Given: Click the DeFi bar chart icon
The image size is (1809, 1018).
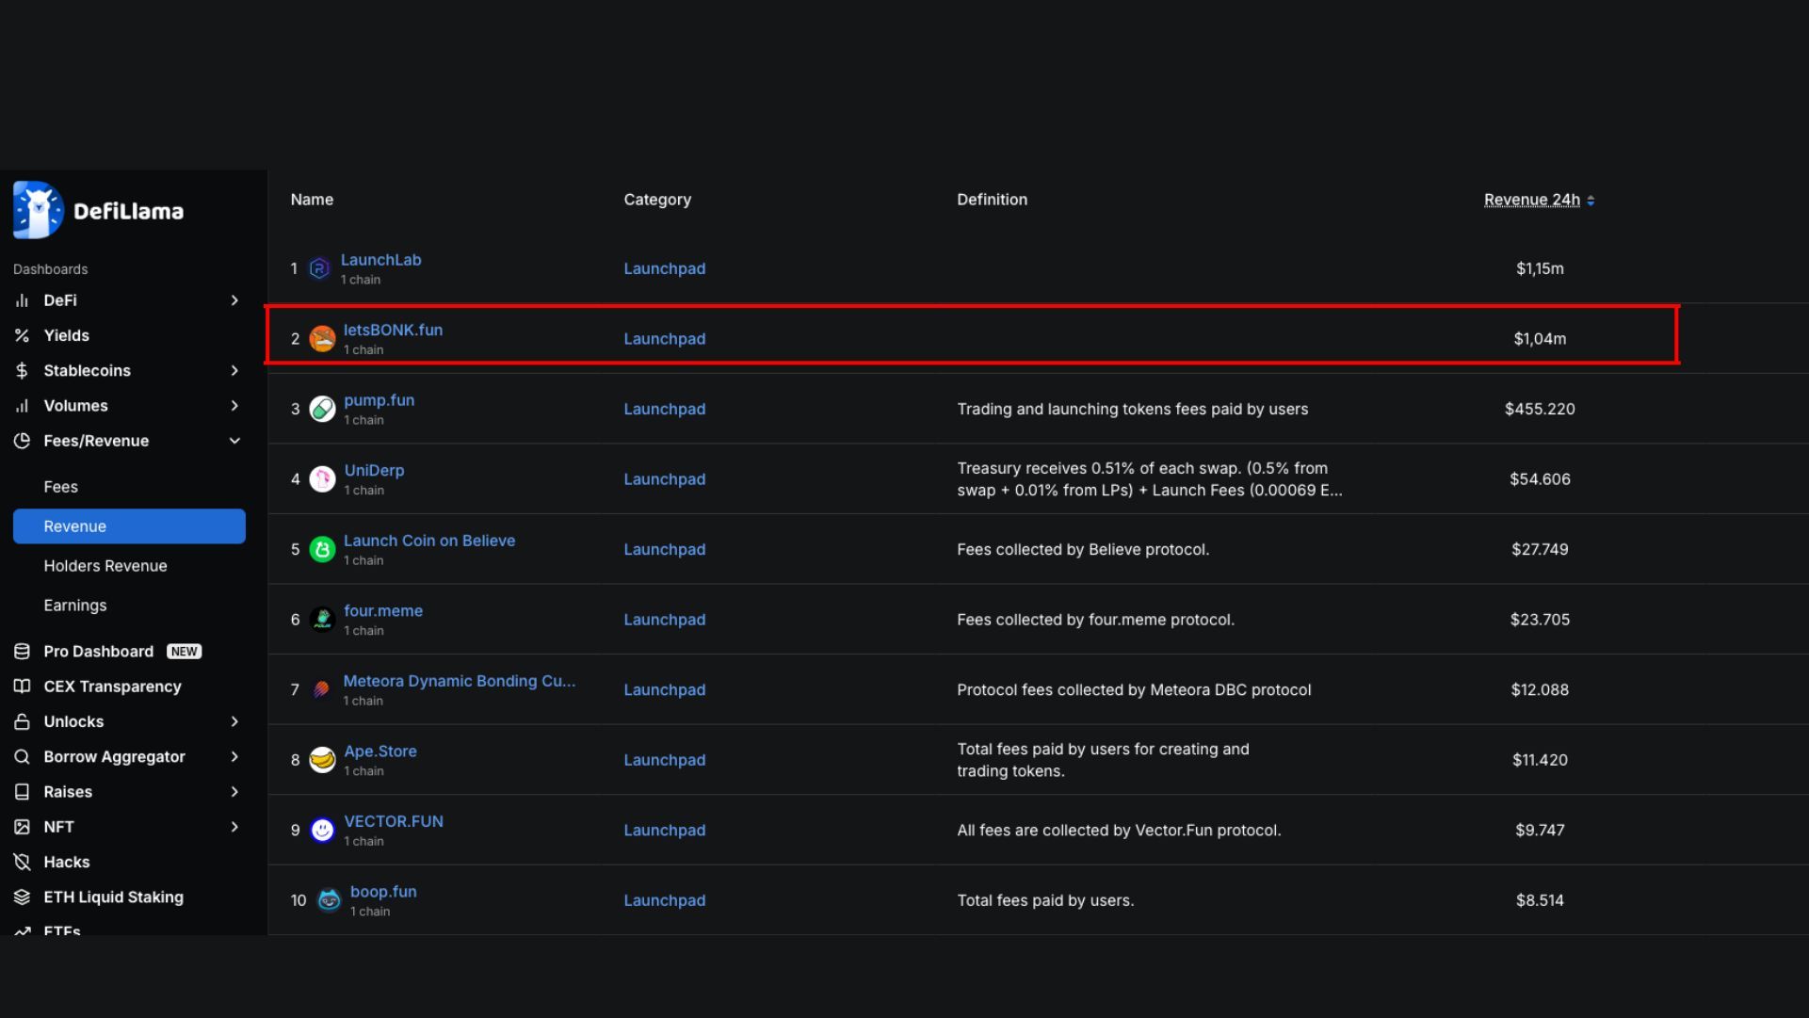Looking at the screenshot, I should (22, 300).
